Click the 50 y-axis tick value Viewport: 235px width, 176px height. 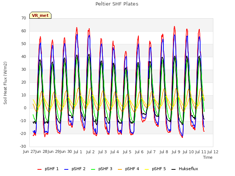23,44
